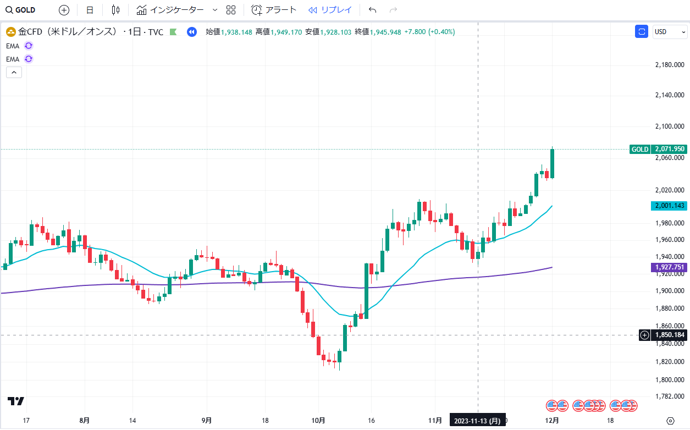Viewport: 690px width, 430px height.
Task: Open the indicator templates grid icon
Action: point(231,10)
